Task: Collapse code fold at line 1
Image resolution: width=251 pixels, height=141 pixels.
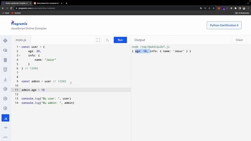Action: (20, 47)
